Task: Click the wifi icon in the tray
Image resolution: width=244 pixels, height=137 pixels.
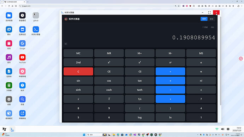Action: point(217,129)
